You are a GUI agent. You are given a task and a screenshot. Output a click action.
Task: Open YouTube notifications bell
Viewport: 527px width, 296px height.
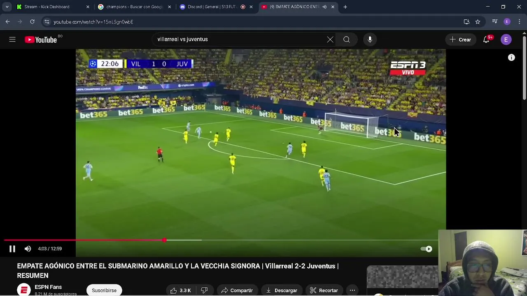(486, 39)
